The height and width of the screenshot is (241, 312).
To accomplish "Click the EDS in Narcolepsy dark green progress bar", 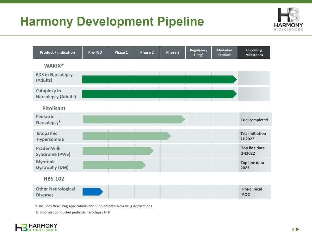I will point(159,79).
